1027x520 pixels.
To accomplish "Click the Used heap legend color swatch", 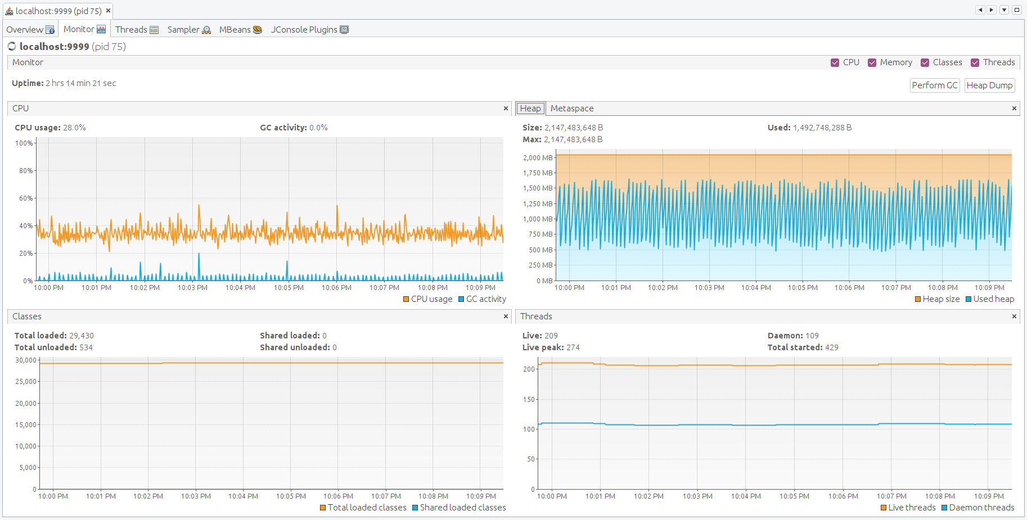I will tap(969, 299).
